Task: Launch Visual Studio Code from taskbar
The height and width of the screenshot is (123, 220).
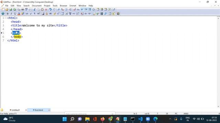Action: [x=140, y=119]
